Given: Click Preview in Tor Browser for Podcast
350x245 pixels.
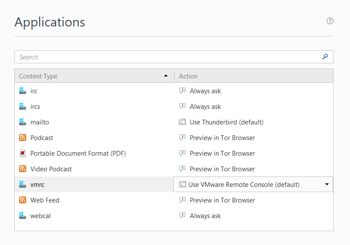Looking at the screenshot, I should coord(222,138).
